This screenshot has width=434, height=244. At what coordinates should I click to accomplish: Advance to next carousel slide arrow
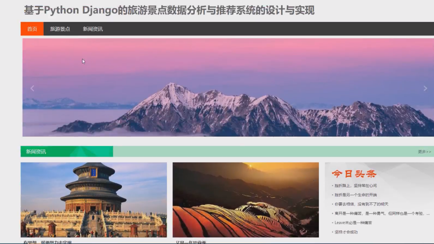[425, 88]
